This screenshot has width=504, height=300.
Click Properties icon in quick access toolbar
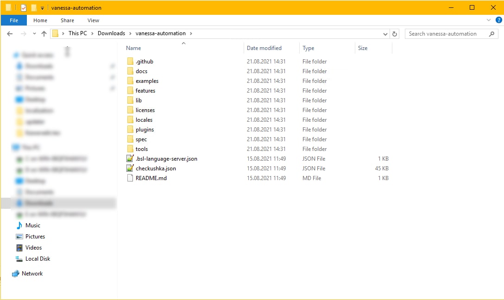(x=24, y=8)
